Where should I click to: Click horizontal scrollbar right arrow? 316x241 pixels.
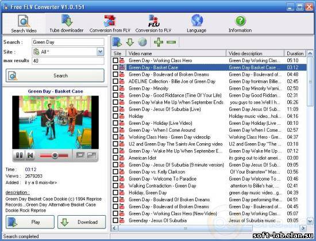(x=303, y=228)
